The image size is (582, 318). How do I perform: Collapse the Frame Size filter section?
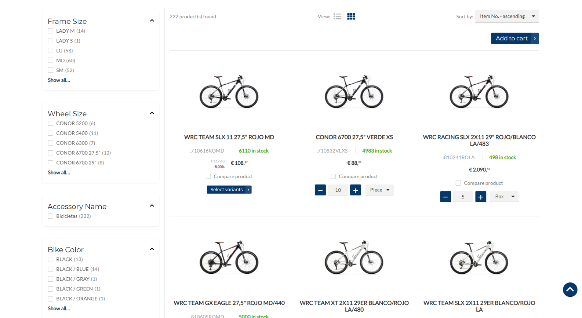[x=152, y=21]
